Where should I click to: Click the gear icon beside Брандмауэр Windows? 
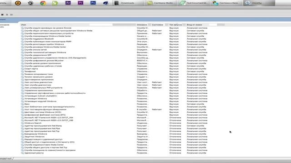click(x=22, y=134)
